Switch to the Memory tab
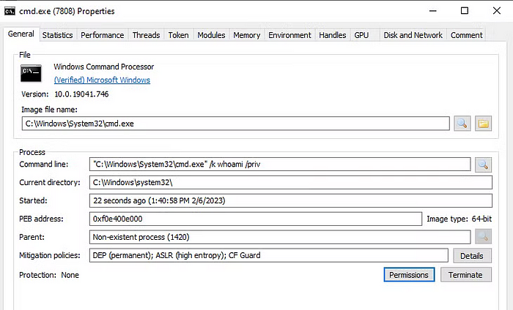This screenshot has height=310, width=513. pyautogui.click(x=246, y=35)
